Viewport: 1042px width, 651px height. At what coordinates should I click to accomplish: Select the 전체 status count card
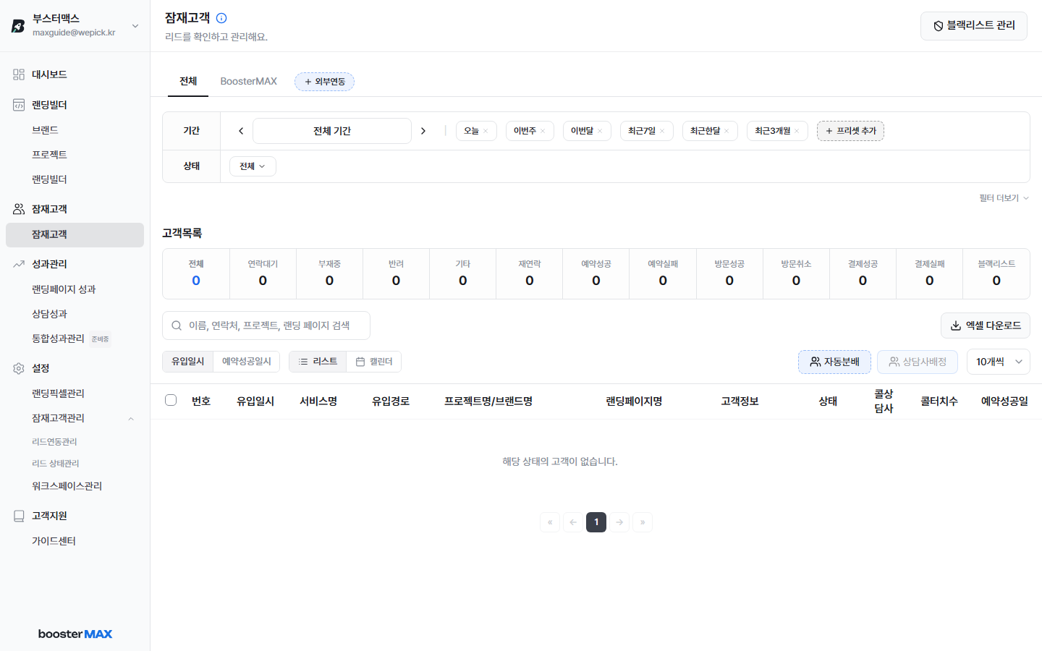click(x=196, y=274)
